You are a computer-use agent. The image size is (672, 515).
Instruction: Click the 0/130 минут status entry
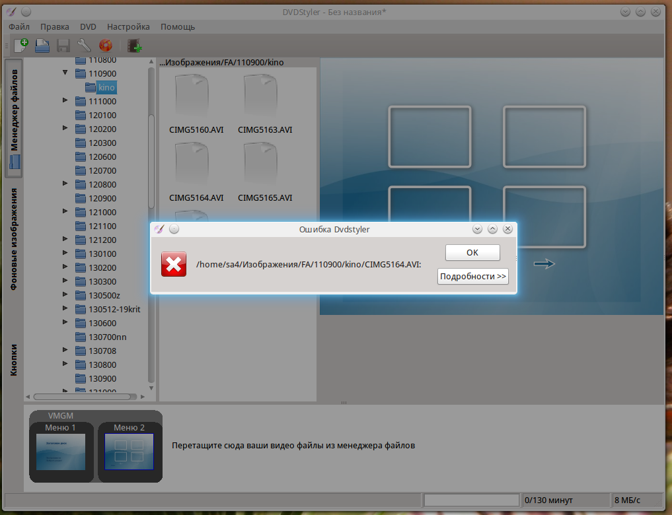566,500
